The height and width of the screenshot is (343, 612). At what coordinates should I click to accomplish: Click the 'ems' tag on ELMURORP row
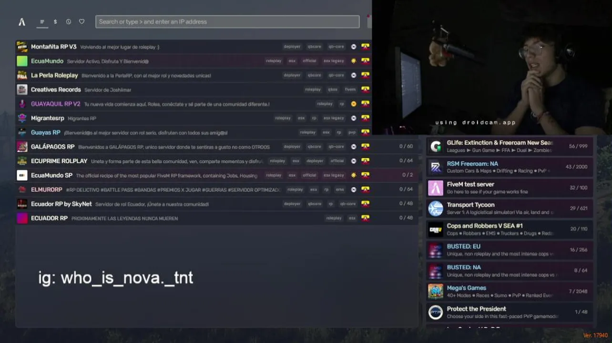340,190
